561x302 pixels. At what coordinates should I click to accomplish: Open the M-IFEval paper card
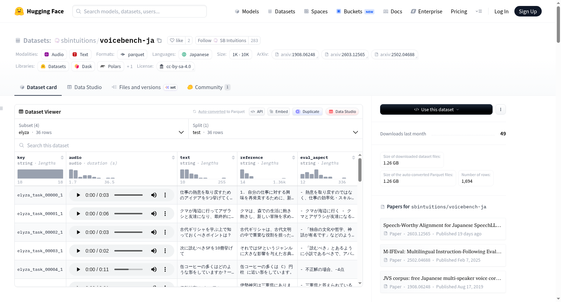coord(443,255)
